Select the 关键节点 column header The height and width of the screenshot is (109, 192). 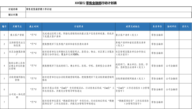point(17,26)
